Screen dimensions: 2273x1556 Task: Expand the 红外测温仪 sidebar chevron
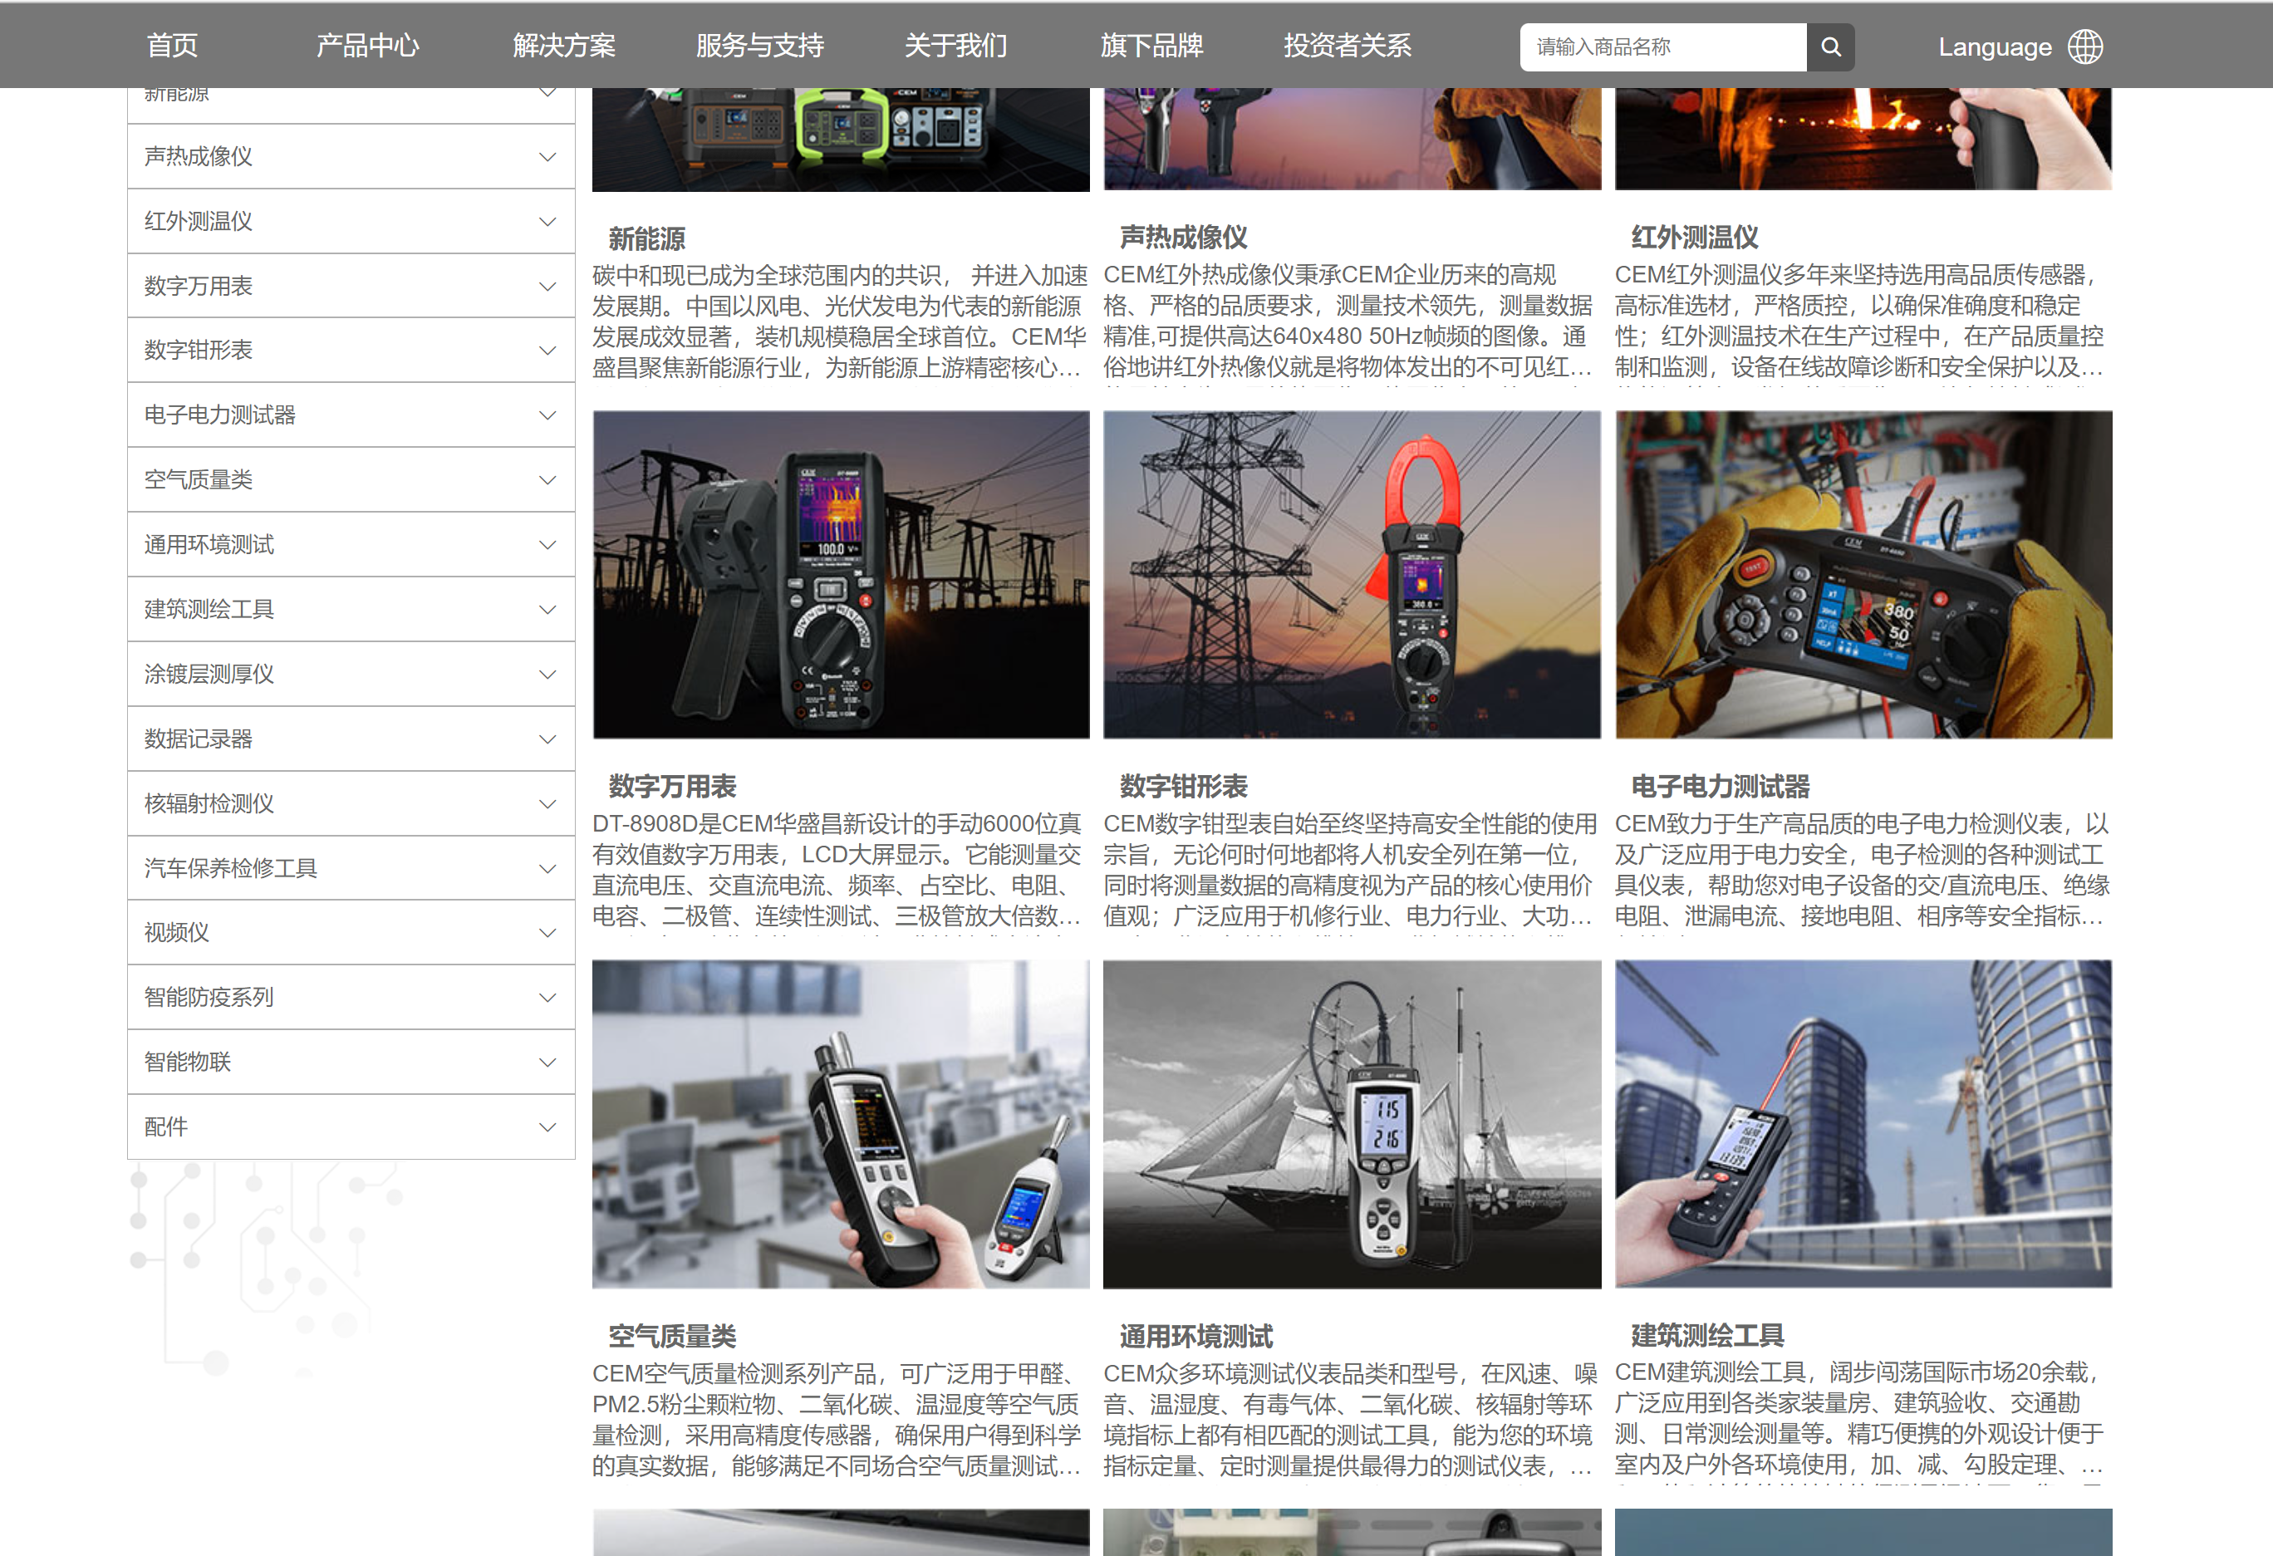[x=547, y=221]
